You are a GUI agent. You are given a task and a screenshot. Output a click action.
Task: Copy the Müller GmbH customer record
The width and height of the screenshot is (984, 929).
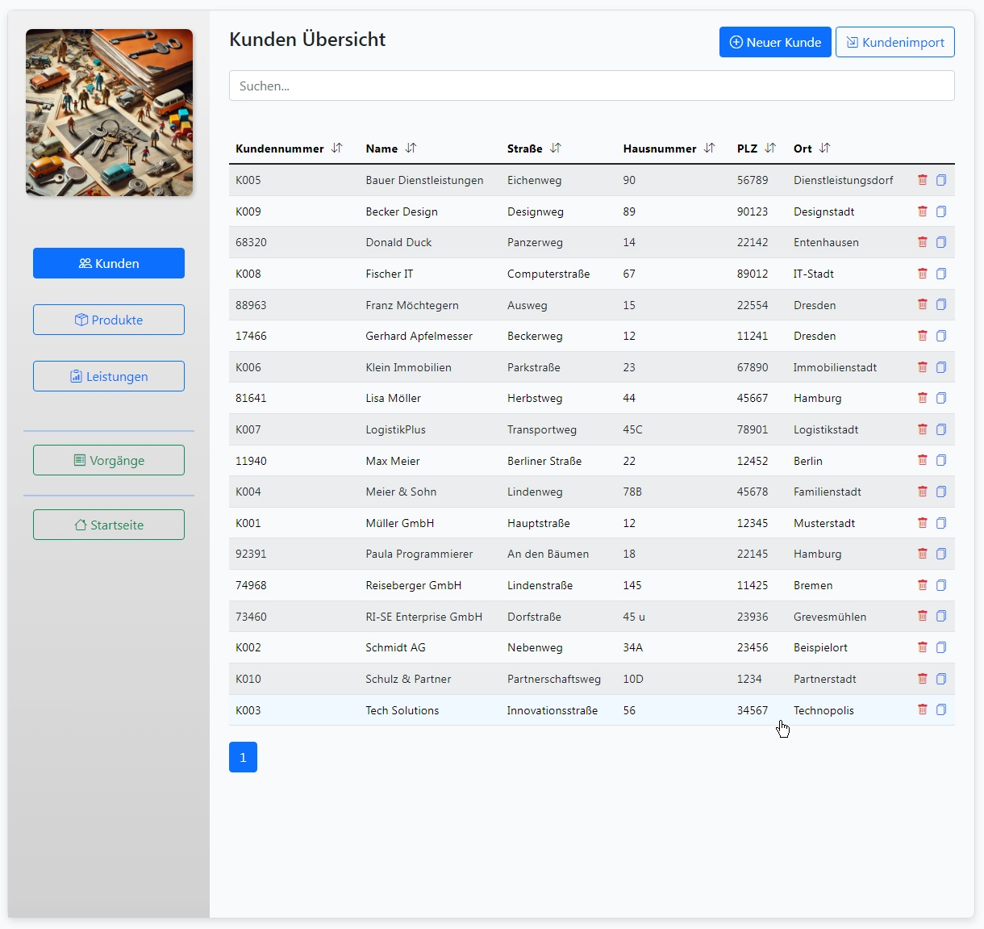coord(940,523)
